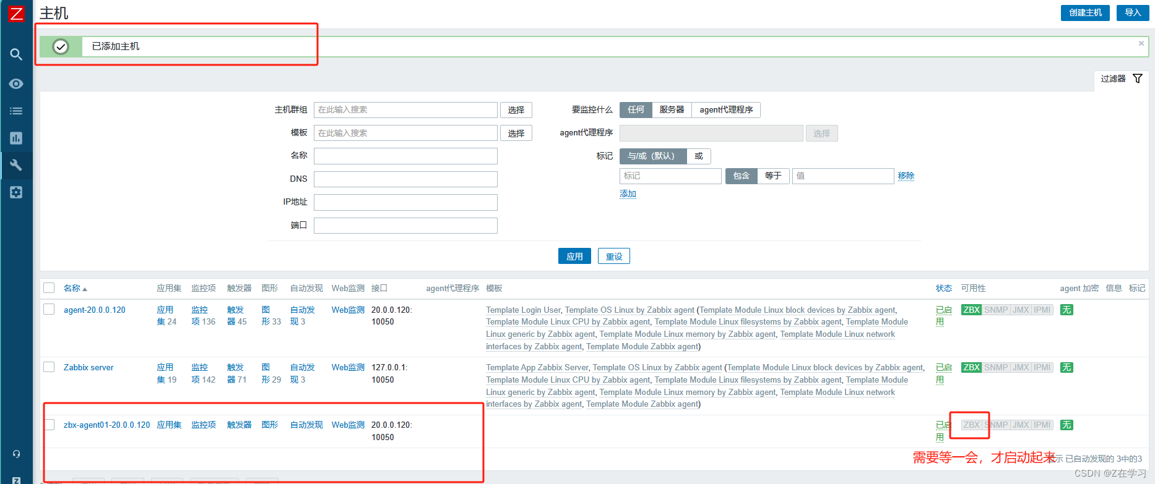Dismiss the host added message
The height and width of the screenshot is (484, 1155).
(1141, 43)
